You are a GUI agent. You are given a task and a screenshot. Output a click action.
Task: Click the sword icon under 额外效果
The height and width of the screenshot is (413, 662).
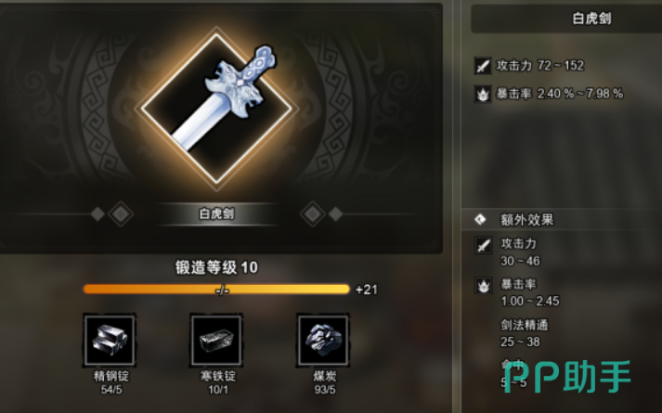(484, 245)
